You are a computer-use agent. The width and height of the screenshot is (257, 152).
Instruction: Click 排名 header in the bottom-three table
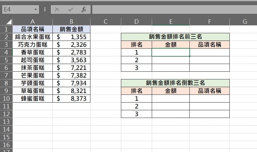click(137, 91)
